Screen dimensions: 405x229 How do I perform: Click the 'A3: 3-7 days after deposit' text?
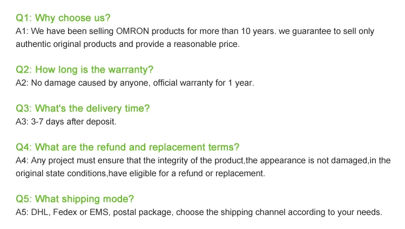click(66, 122)
